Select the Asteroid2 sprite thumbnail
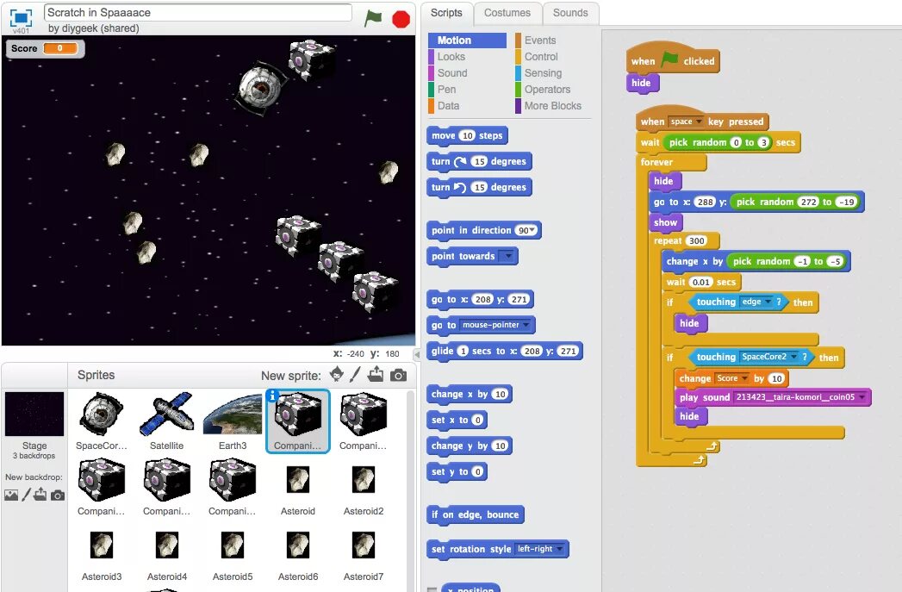 coord(364,488)
